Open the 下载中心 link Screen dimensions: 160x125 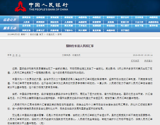coord(68,31)
